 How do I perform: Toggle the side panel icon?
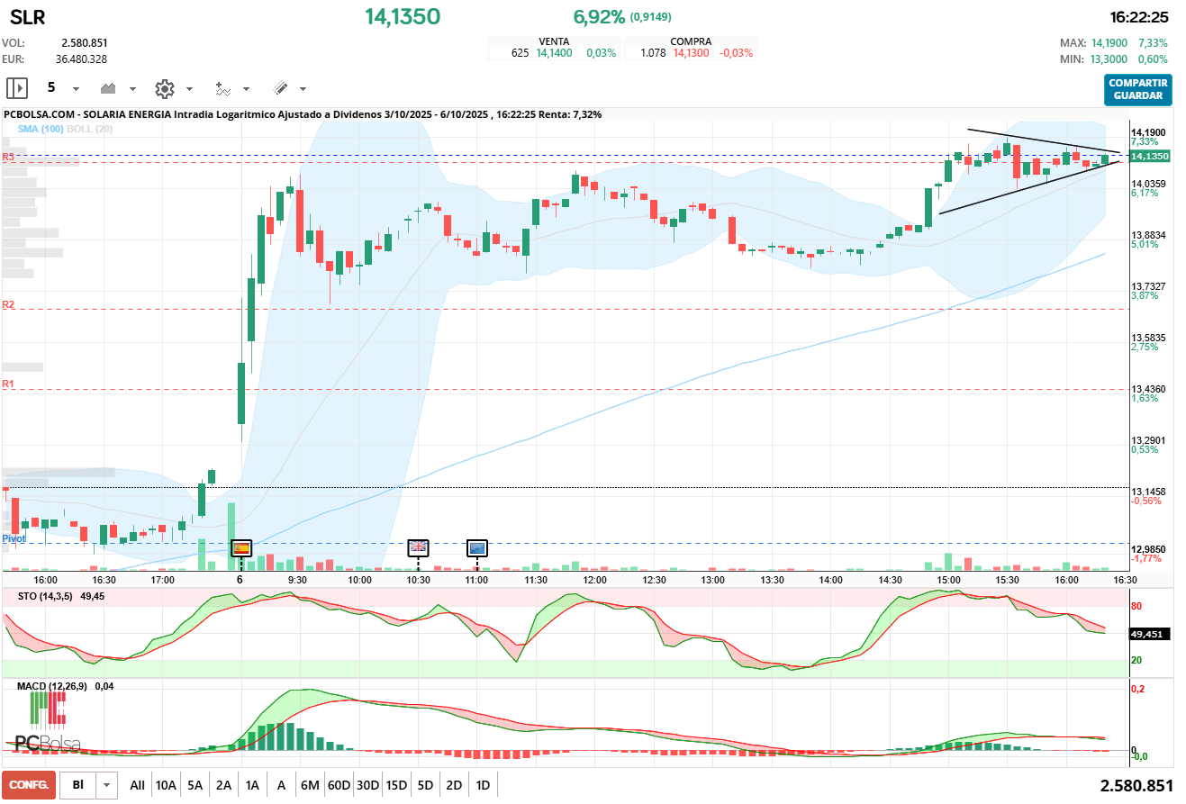point(17,88)
